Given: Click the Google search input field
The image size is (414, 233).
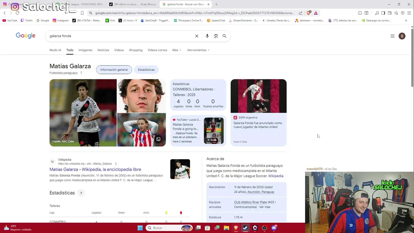Looking at the screenshot, I should point(120,36).
